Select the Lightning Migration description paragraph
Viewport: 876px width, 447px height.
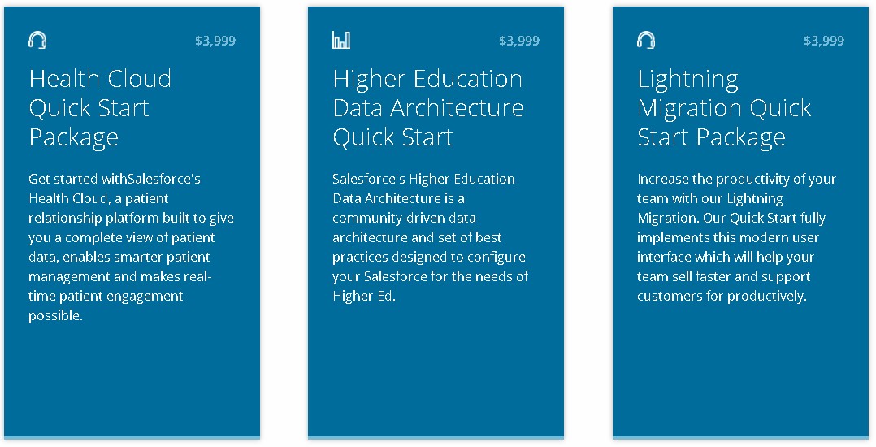[736, 237]
